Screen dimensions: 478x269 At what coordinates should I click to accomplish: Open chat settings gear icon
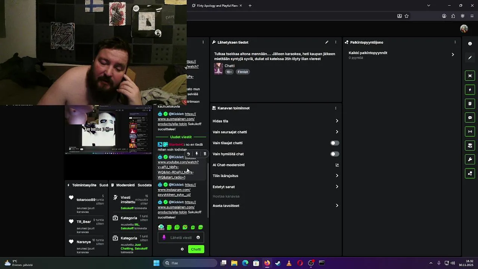(182, 249)
